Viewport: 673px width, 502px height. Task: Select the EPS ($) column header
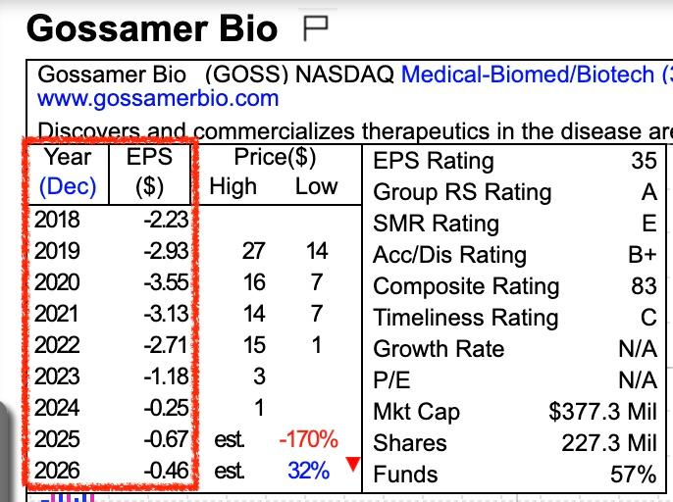tap(149, 157)
